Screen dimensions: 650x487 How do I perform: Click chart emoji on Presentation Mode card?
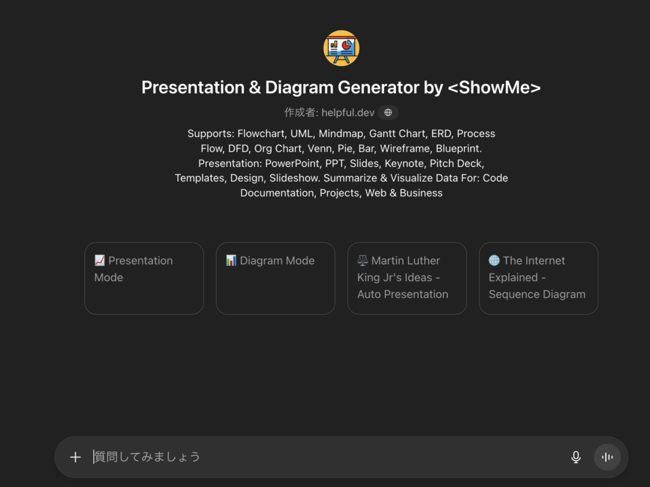pos(100,260)
